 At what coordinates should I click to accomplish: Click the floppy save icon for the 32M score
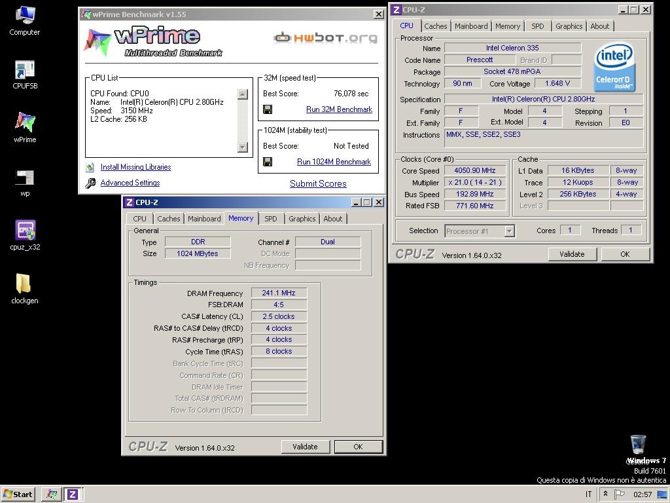point(268,110)
